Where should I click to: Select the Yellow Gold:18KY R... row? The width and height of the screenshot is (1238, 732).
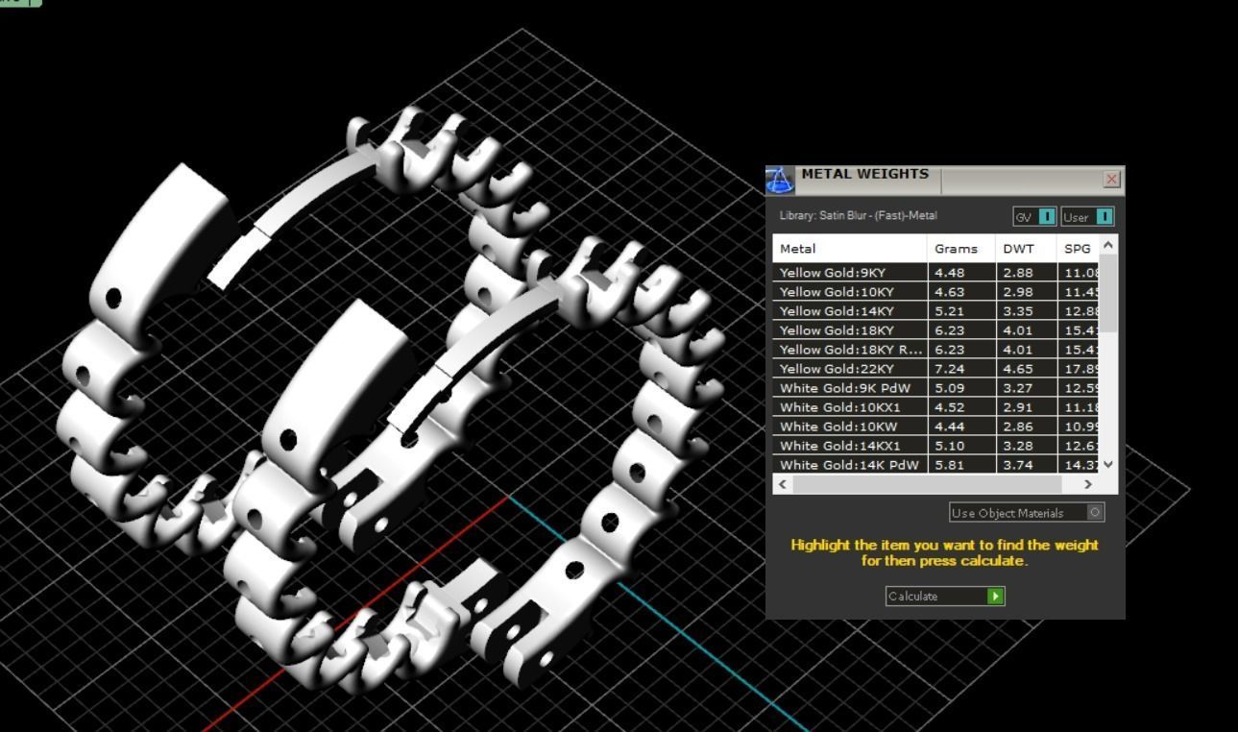pos(936,350)
